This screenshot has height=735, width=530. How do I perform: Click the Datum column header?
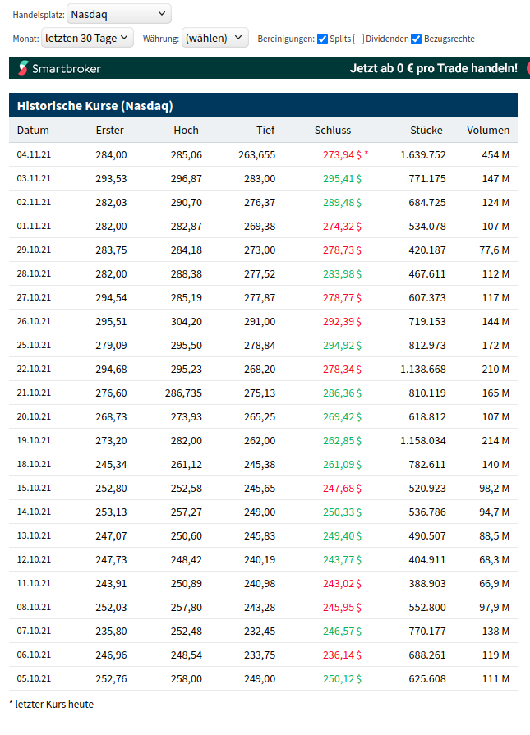(33, 130)
